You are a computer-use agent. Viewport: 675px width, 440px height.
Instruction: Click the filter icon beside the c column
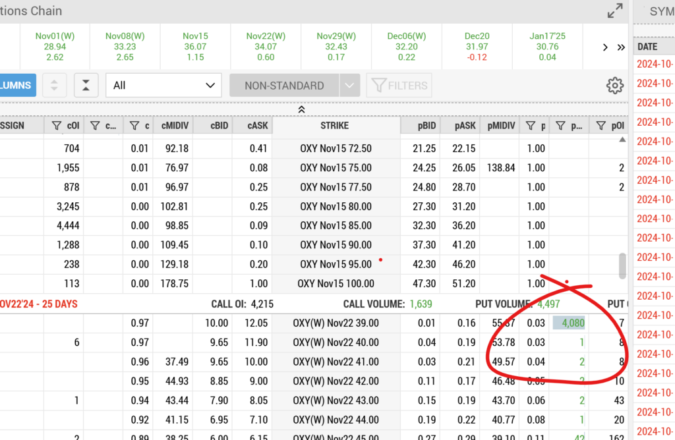click(x=134, y=126)
